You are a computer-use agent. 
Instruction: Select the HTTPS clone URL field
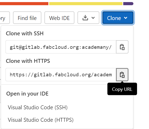[61, 75]
